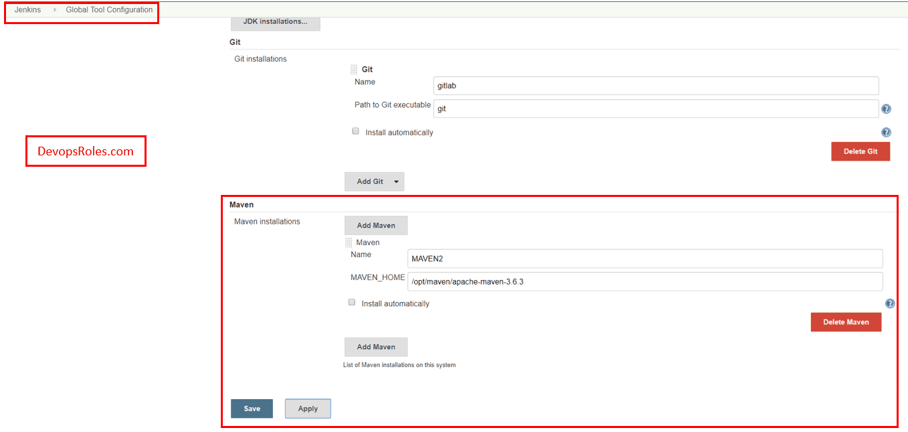Click the Maven Name field containing MAVEN2

(x=645, y=258)
